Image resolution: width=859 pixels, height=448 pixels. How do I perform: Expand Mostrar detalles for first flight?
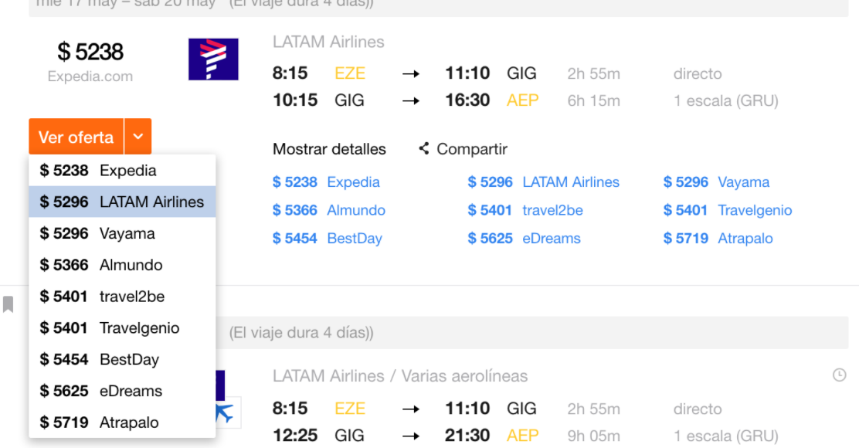[329, 149]
